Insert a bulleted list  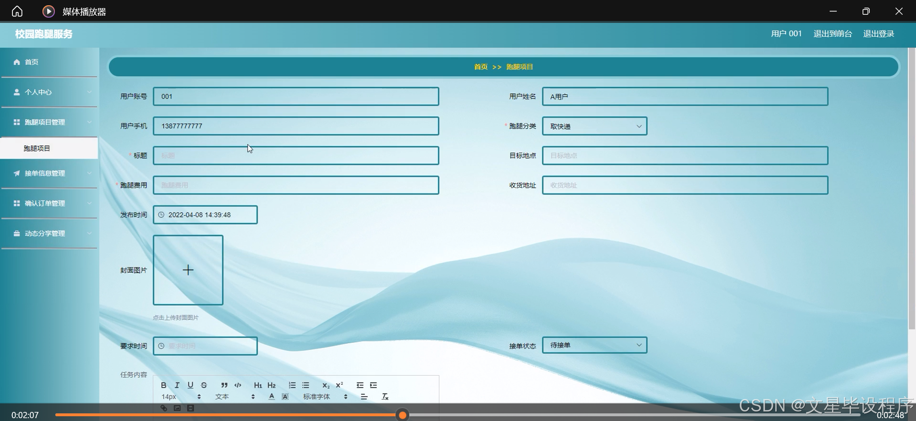point(305,385)
